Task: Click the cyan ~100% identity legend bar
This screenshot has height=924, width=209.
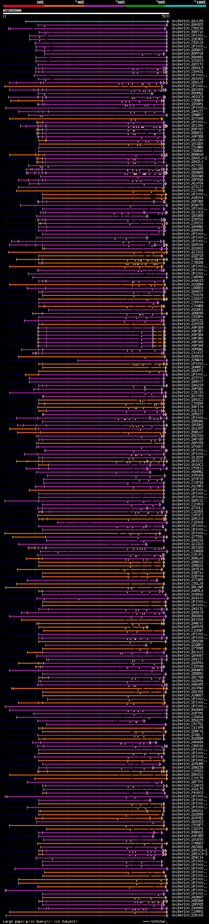Action: pos(185,6)
